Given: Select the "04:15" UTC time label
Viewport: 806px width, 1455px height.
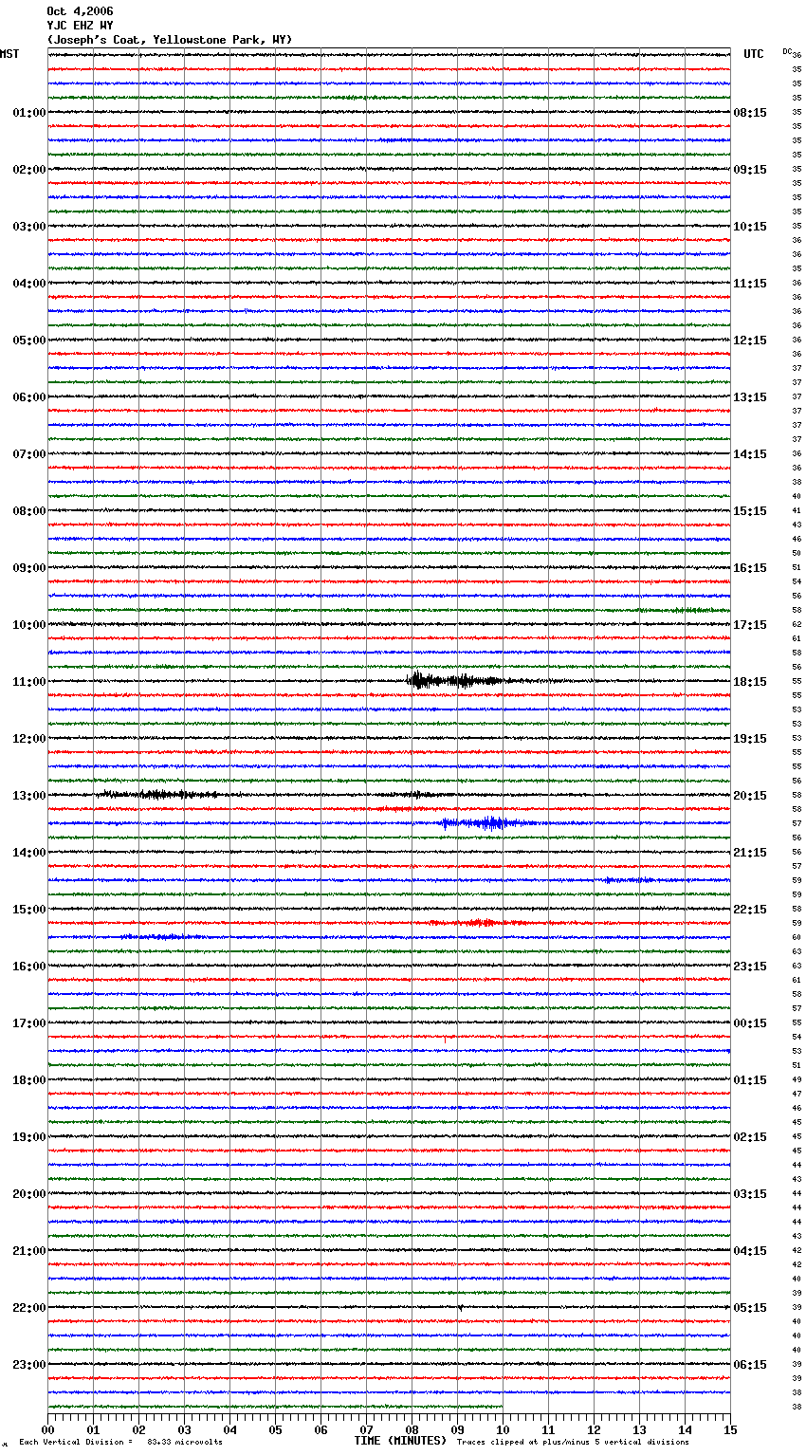Looking at the screenshot, I should click(750, 1251).
